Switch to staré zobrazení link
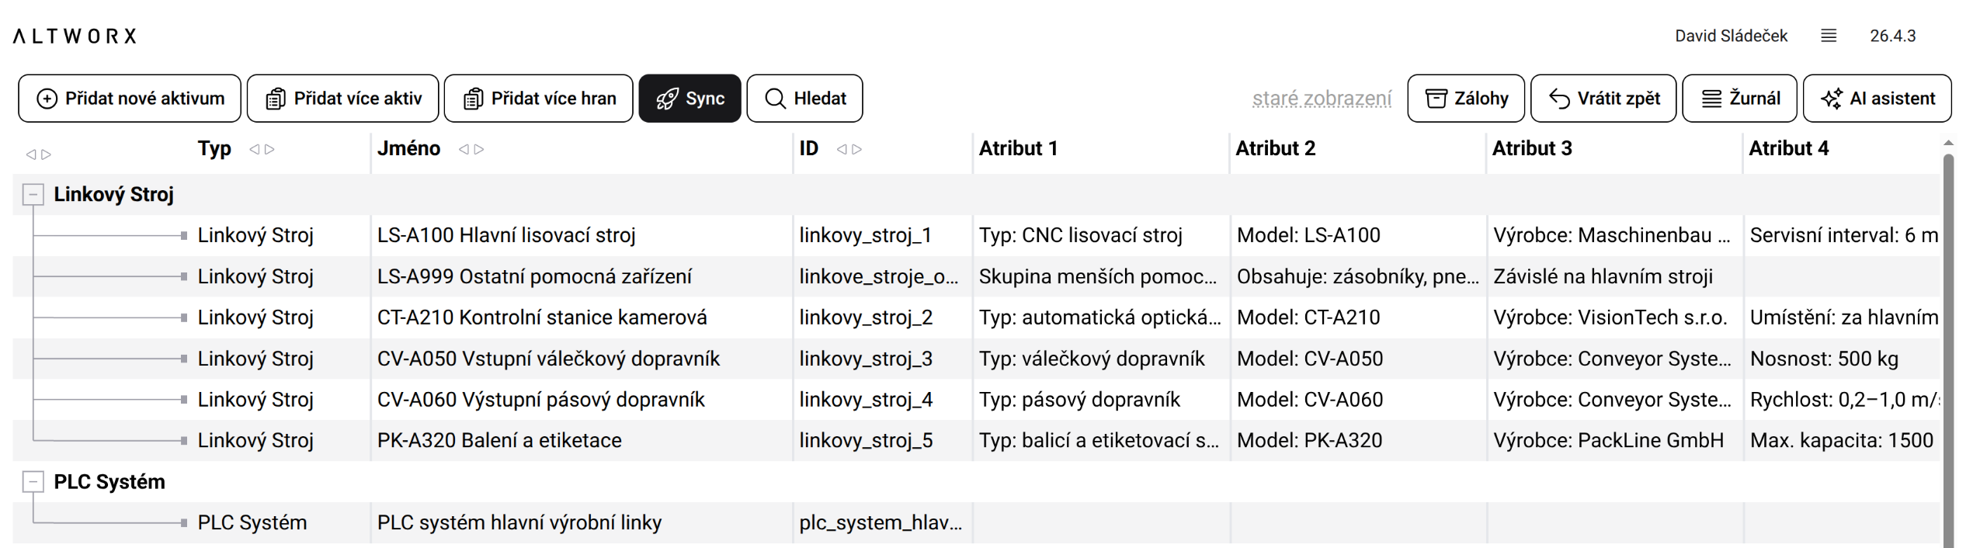1980x548 pixels. tap(1321, 99)
